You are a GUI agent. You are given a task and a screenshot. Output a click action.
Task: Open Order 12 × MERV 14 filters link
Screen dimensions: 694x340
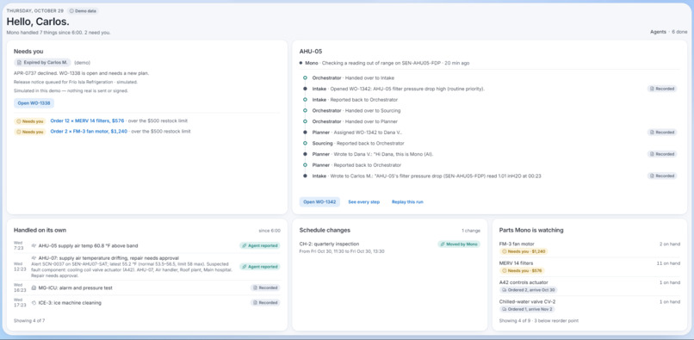(87, 121)
